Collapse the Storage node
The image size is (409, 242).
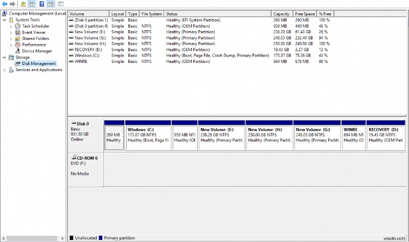[5, 57]
